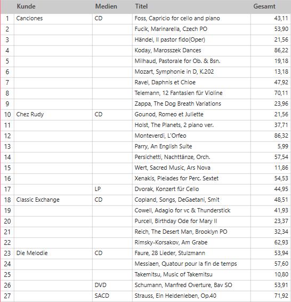The width and height of the screenshot is (291, 302).
Task: Select title Wert, Sacred Music, Ars Nova
Action: point(191,168)
